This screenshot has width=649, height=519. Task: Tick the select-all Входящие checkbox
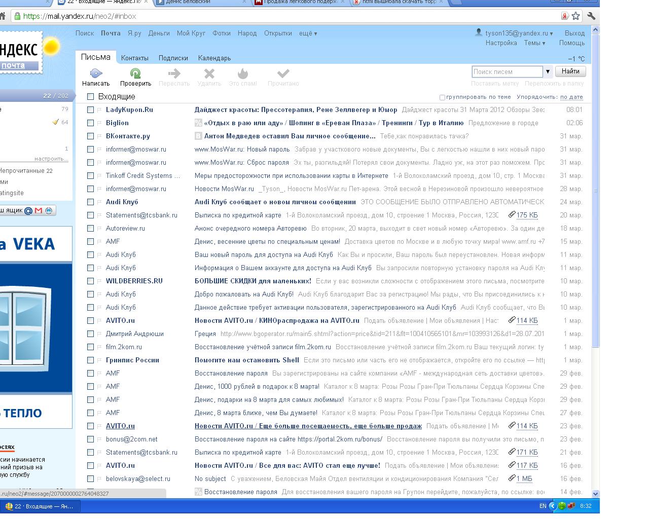tap(90, 96)
